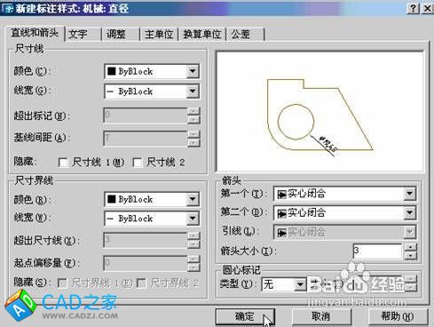Click the 基线间距 input field
434x327 pixels.
[x=146, y=139]
